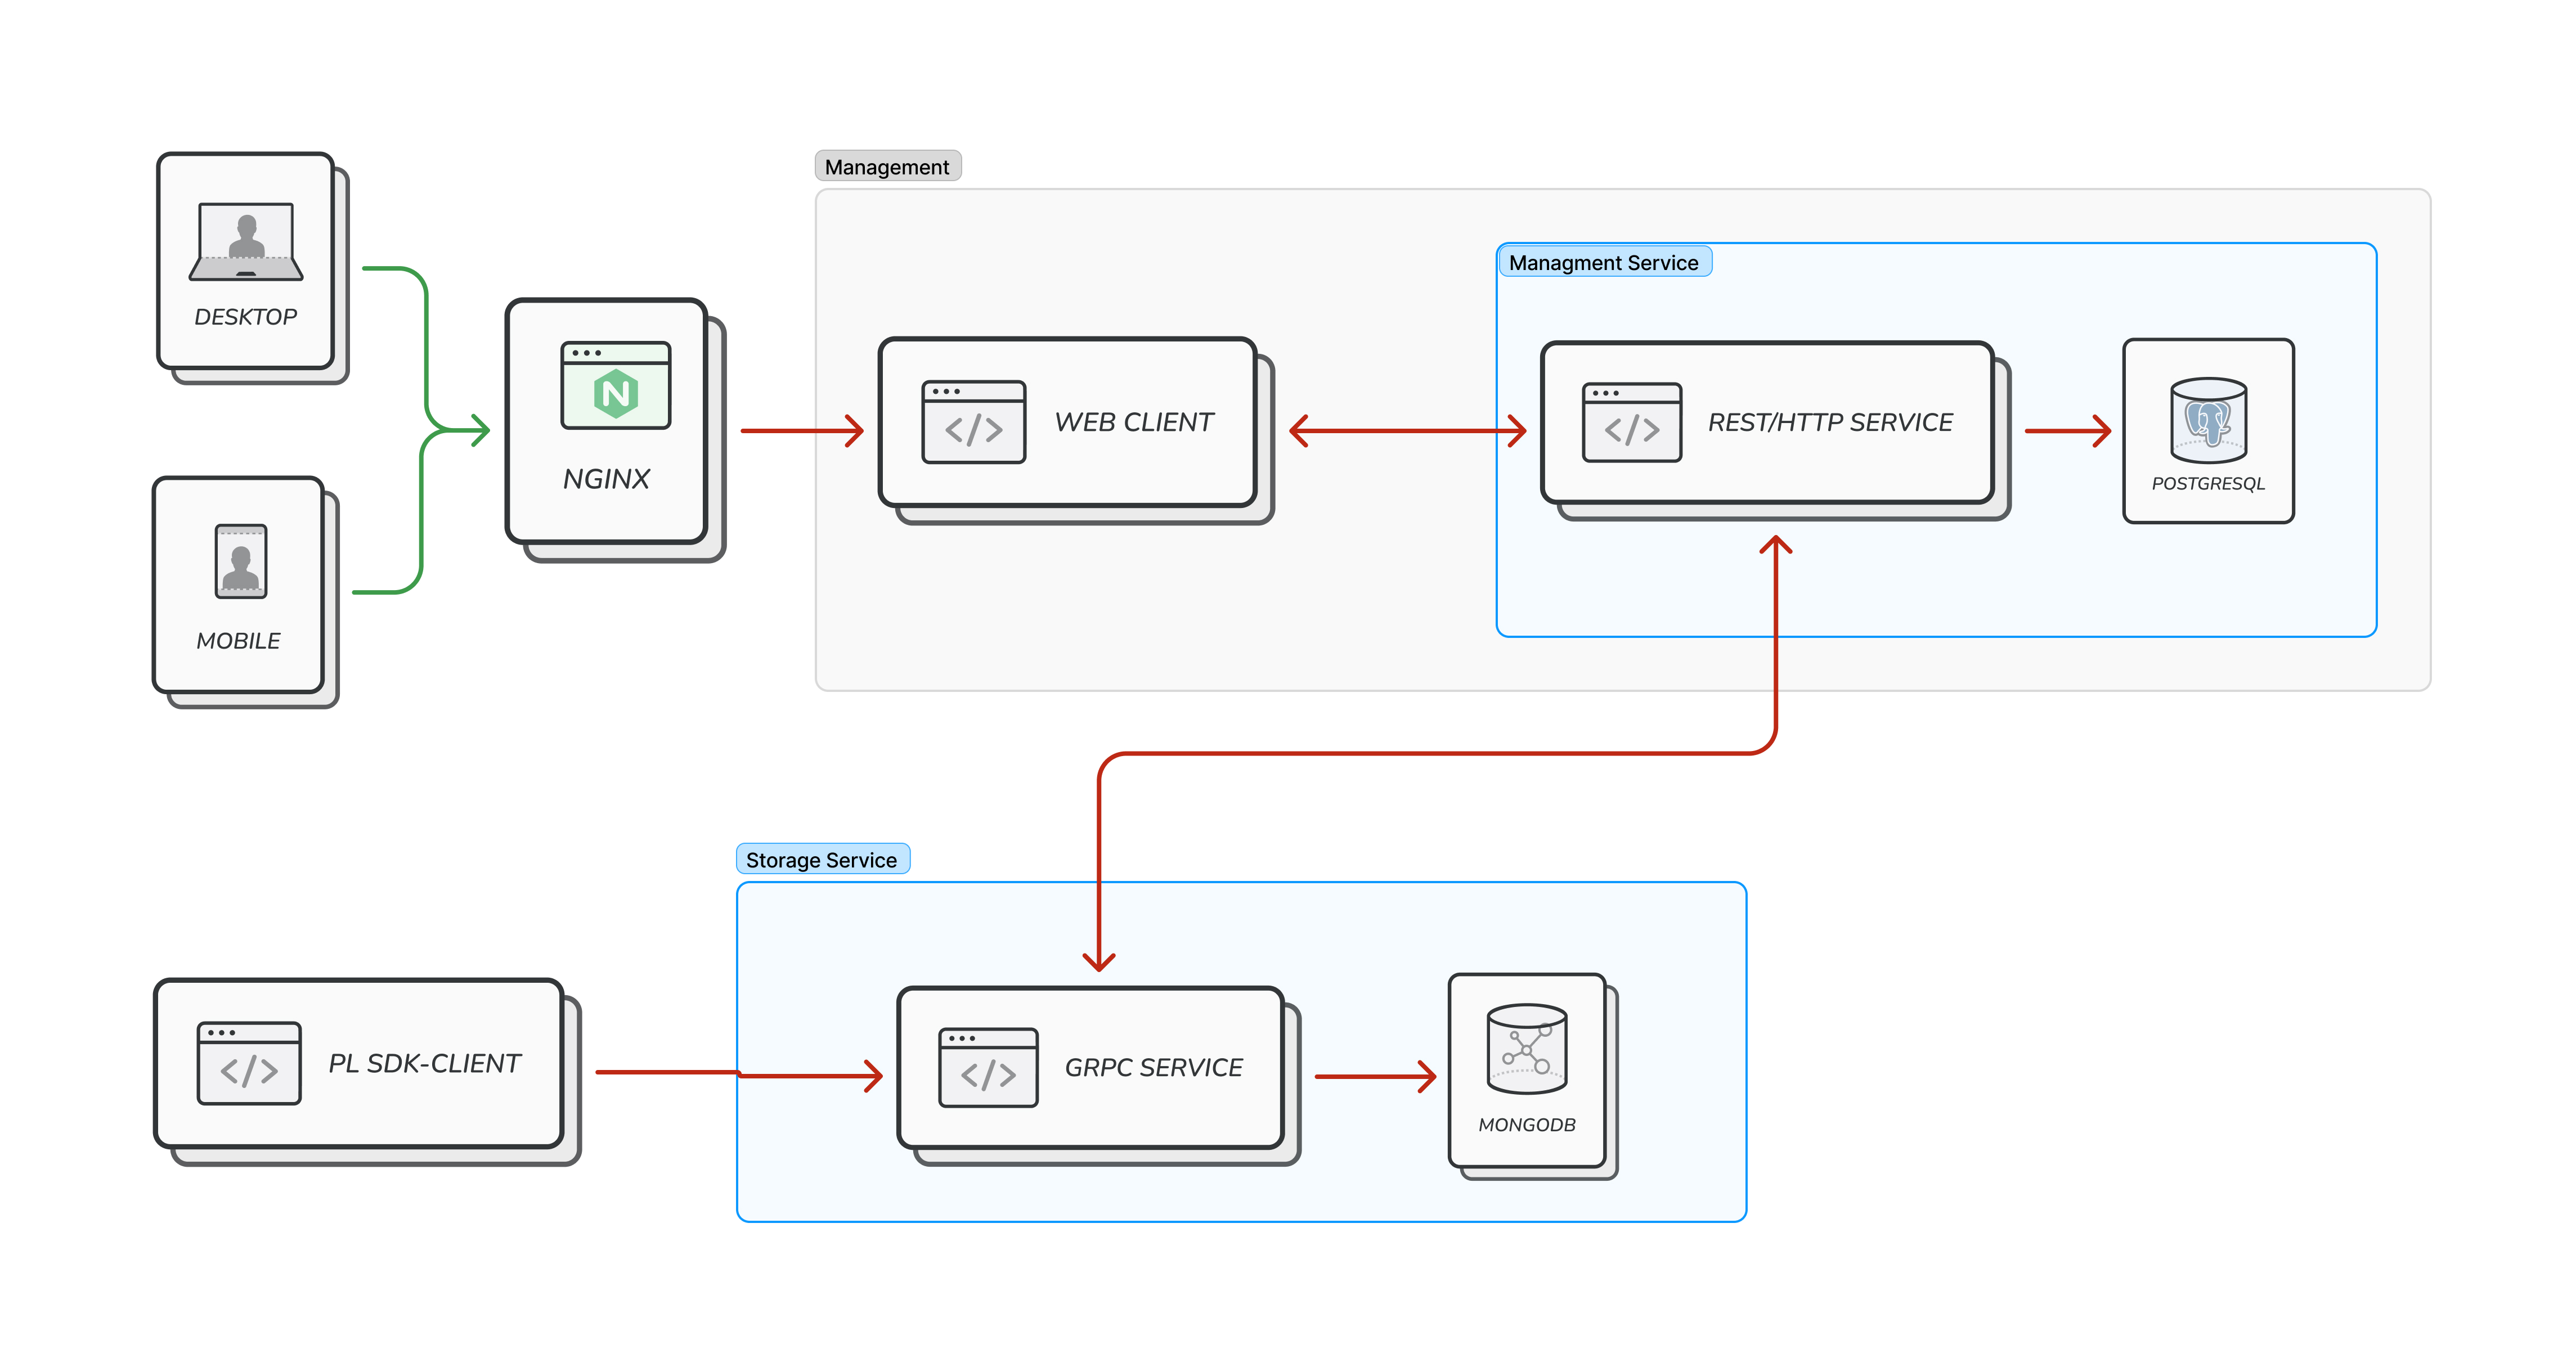Click the desktop laptop user icon

246,242
